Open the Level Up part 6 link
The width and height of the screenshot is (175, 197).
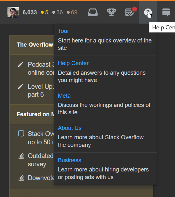coord(41,91)
